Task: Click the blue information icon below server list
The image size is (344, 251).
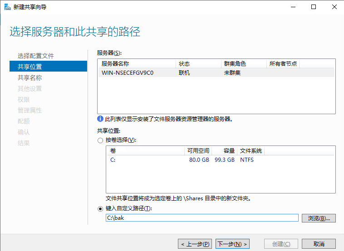Action: click(100, 119)
